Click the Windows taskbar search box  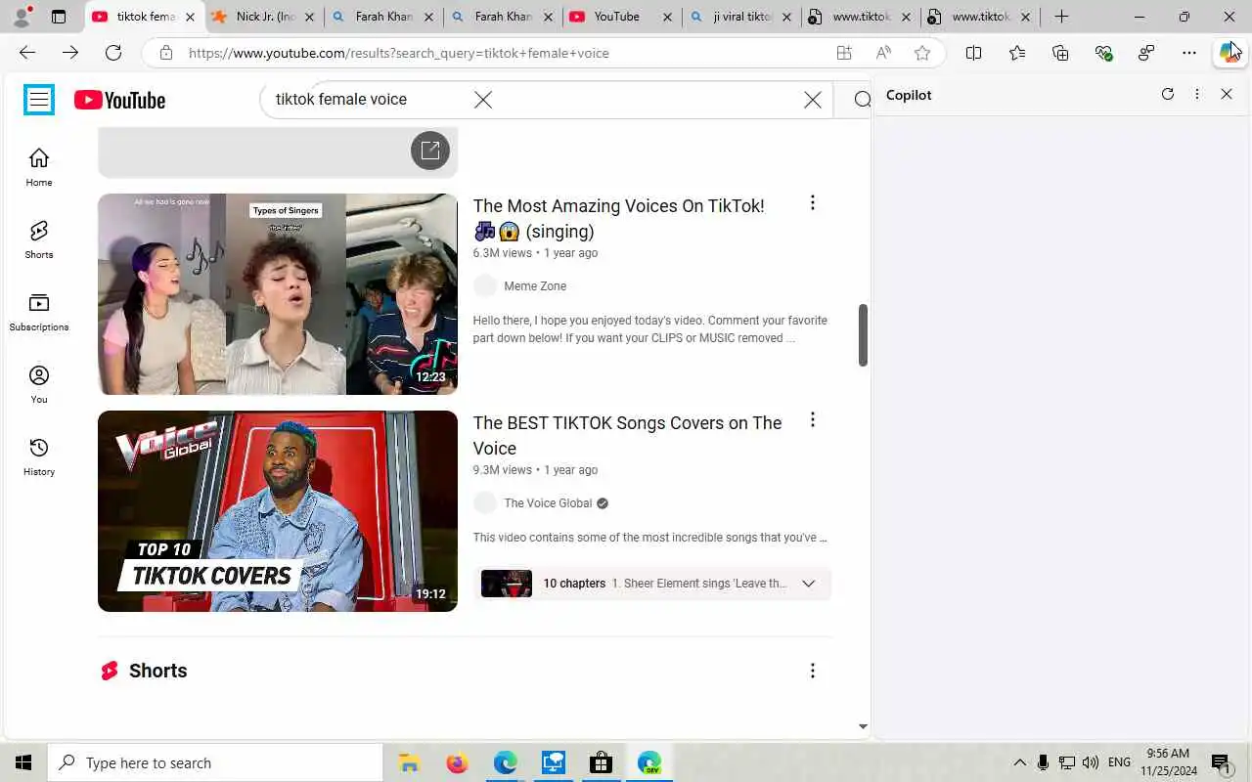pos(215,762)
